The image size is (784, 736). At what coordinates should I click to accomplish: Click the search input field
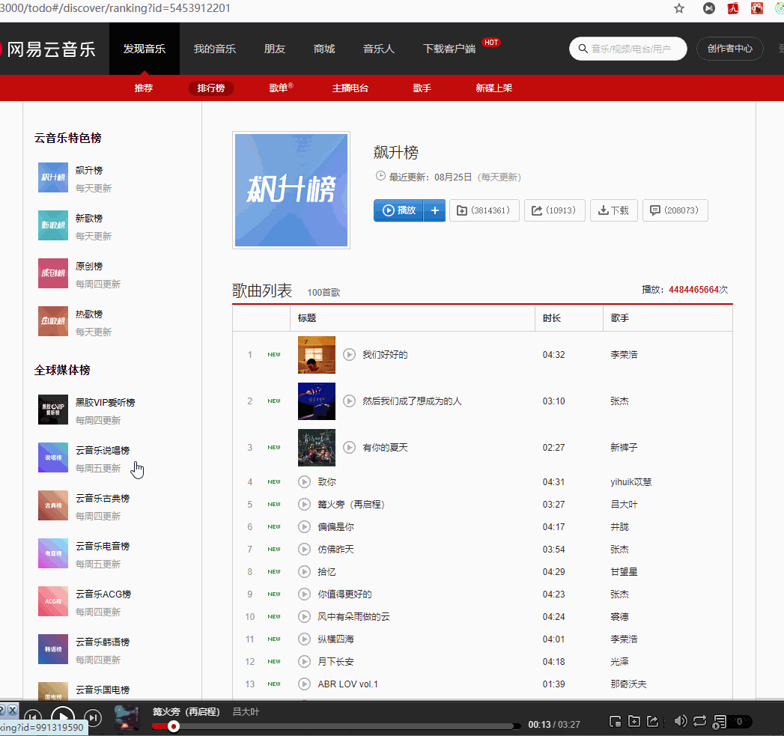[x=628, y=49]
